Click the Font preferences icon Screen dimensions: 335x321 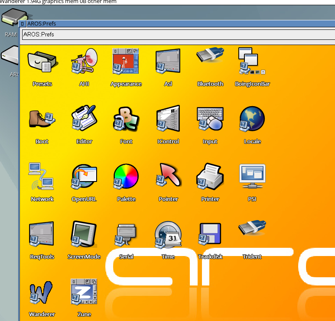pos(126,119)
